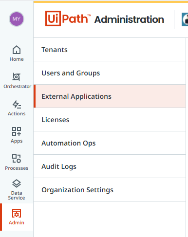Image resolution: width=188 pixels, height=237 pixels.
Task: Open the Licenses section
Action: pyautogui.click(x=110, y=120)
